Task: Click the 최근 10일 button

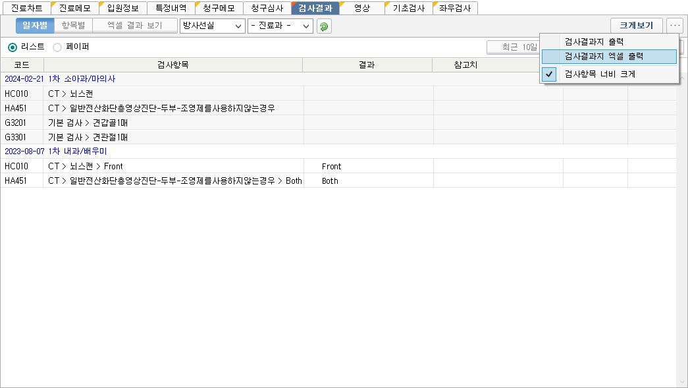Action: pos(512,47)
